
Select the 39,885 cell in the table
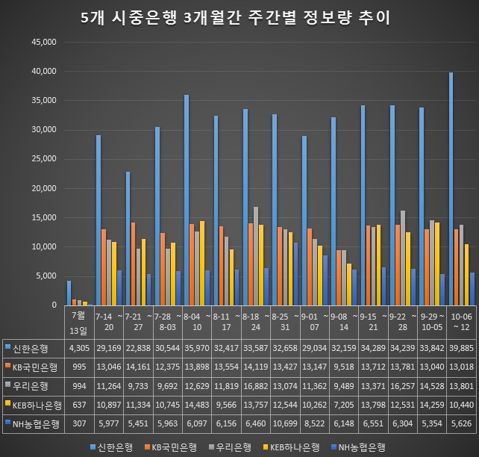461,346
